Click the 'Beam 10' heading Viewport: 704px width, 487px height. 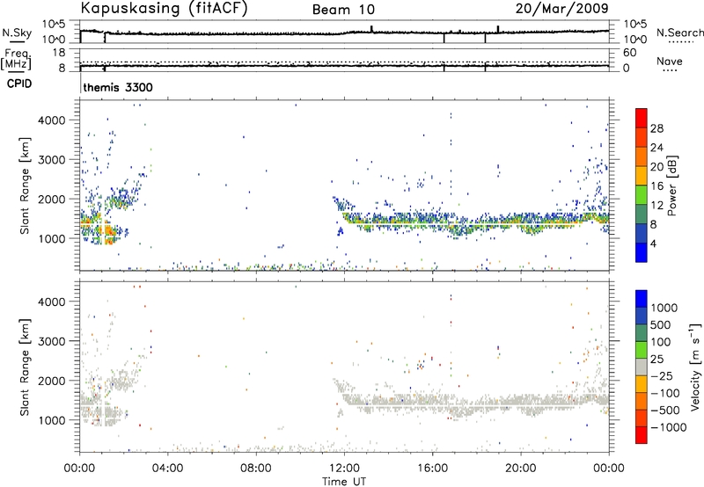point(343,10)
